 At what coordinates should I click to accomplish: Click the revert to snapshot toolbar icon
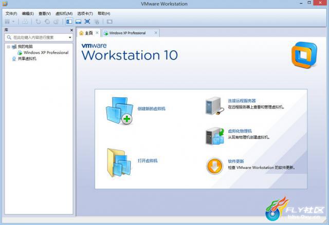47,22
